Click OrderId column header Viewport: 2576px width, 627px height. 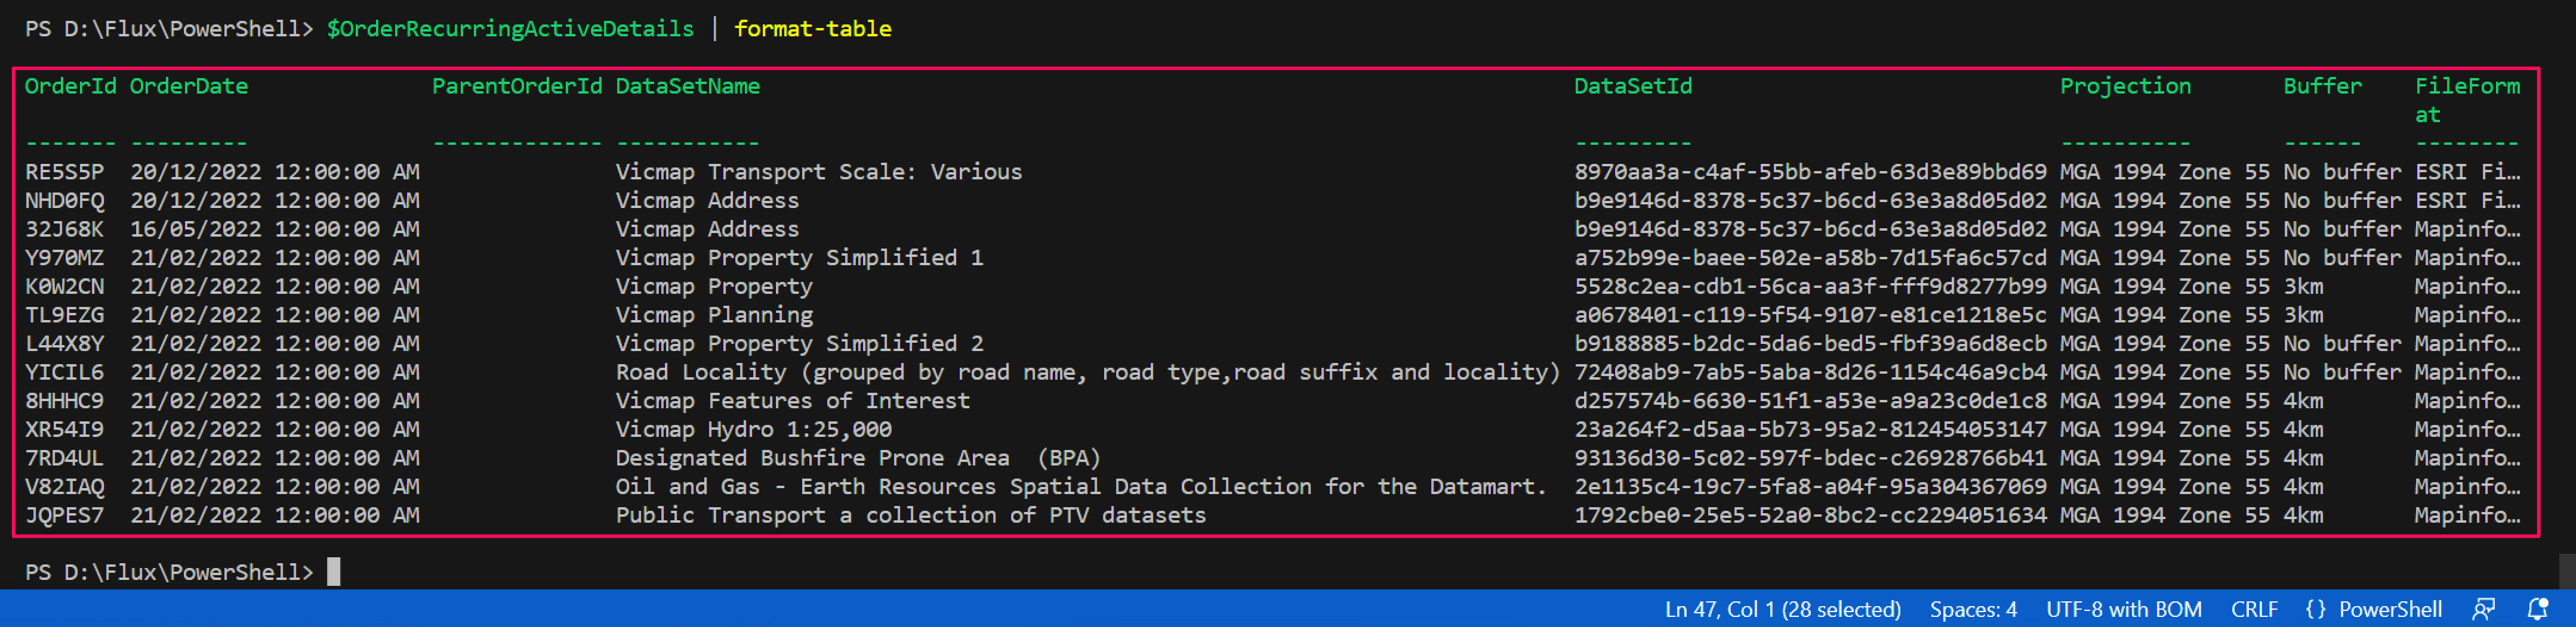[x=70, y=86]
